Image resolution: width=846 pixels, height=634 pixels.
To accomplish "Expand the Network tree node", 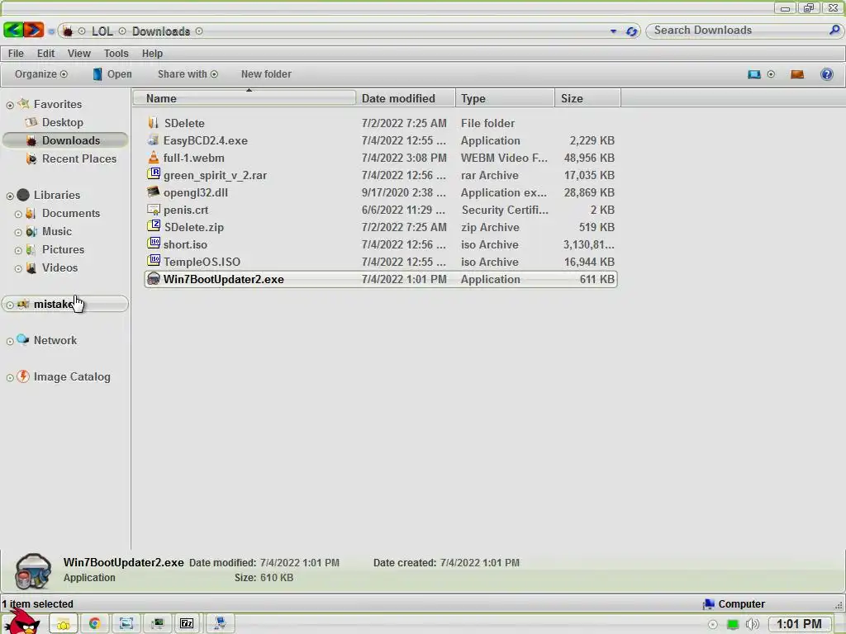I will point(10,341).
